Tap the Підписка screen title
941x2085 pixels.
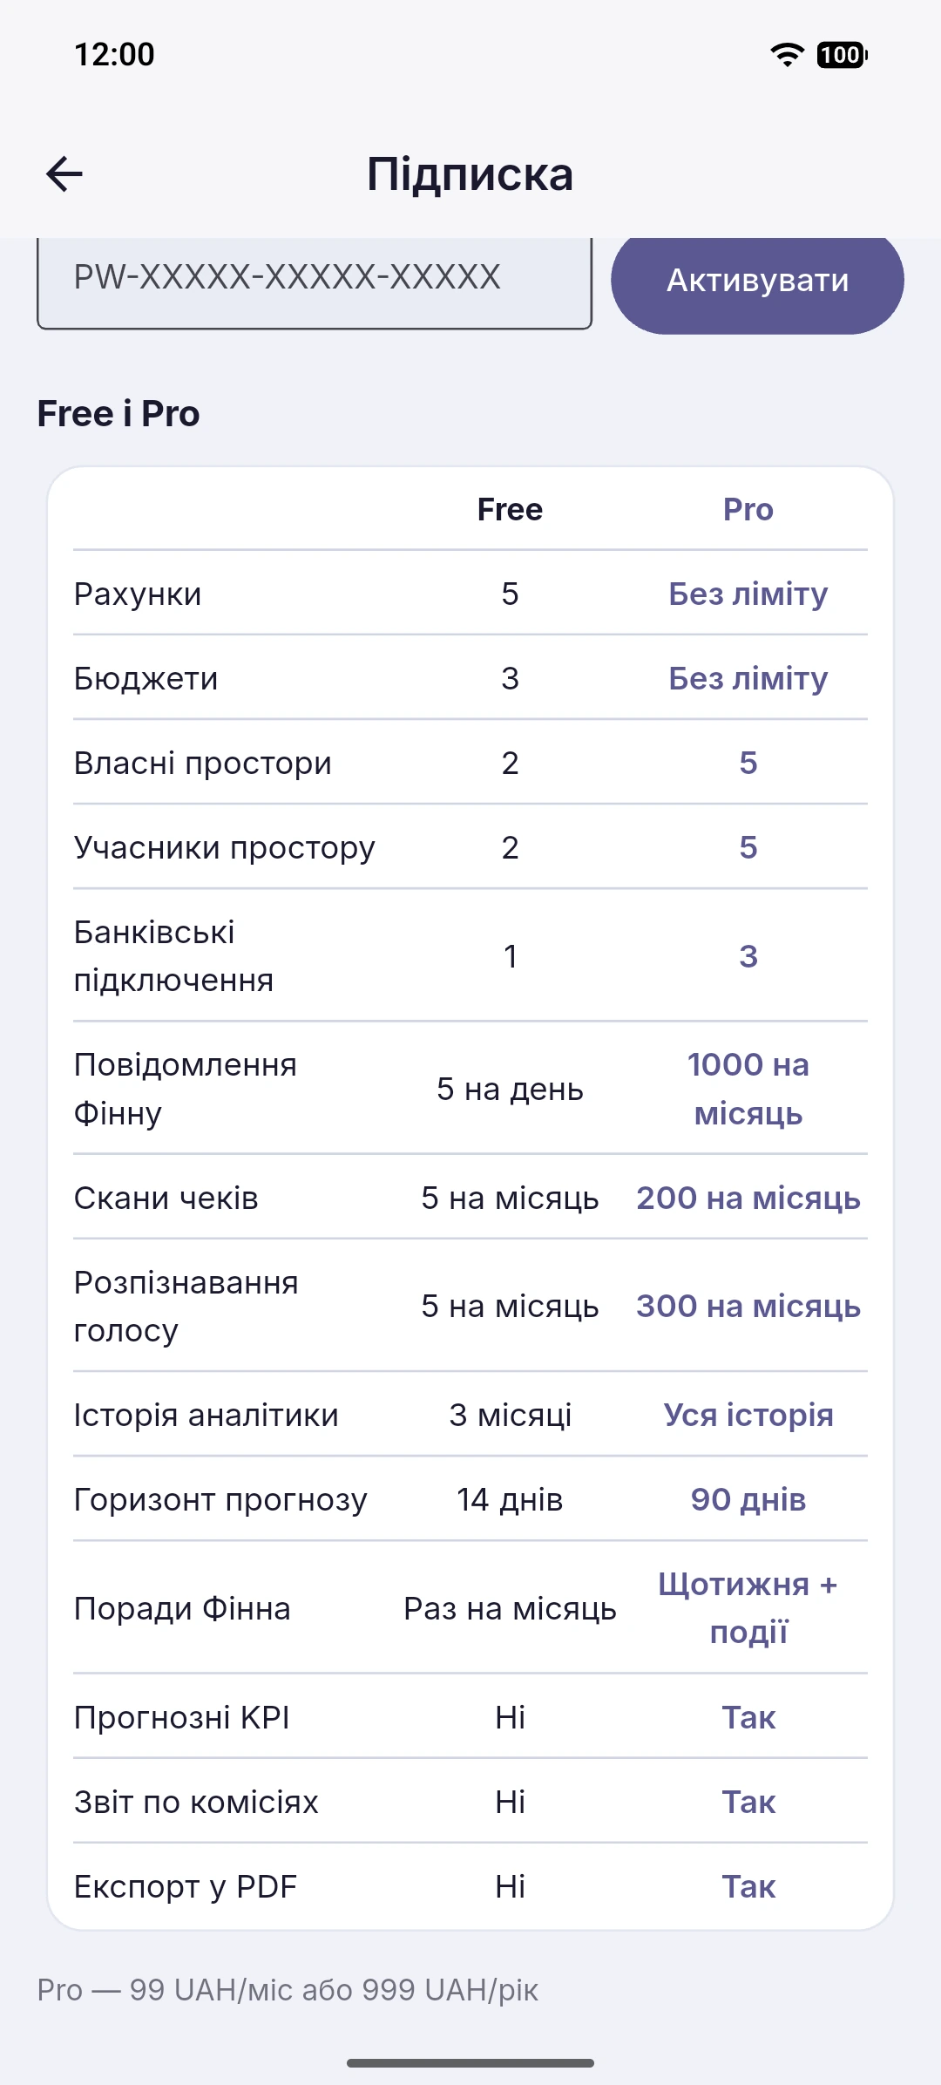click(x=470, y=173)
